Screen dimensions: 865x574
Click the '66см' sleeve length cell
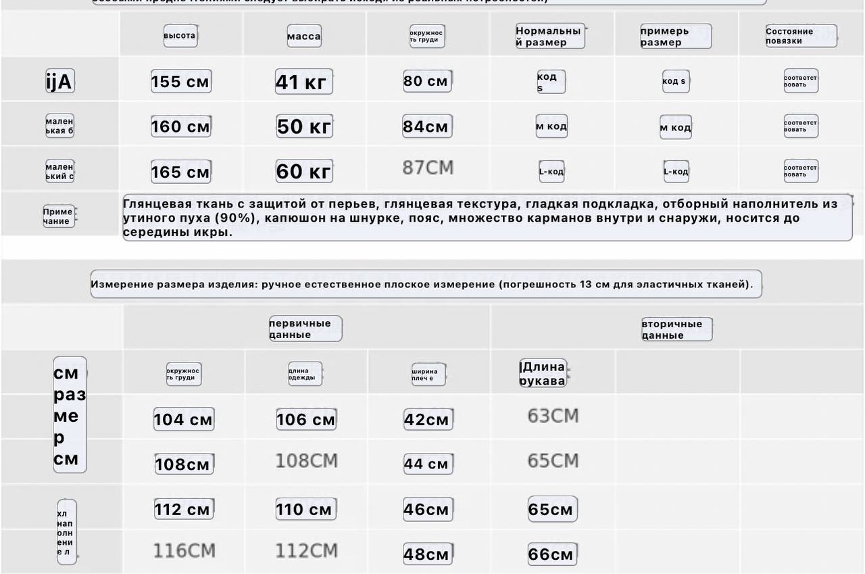(x=553, y=554)
